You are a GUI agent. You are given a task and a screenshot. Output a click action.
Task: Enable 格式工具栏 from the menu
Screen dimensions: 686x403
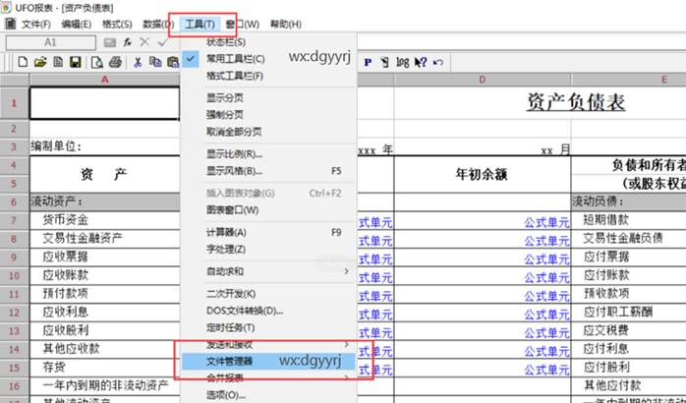click(234, 76)
